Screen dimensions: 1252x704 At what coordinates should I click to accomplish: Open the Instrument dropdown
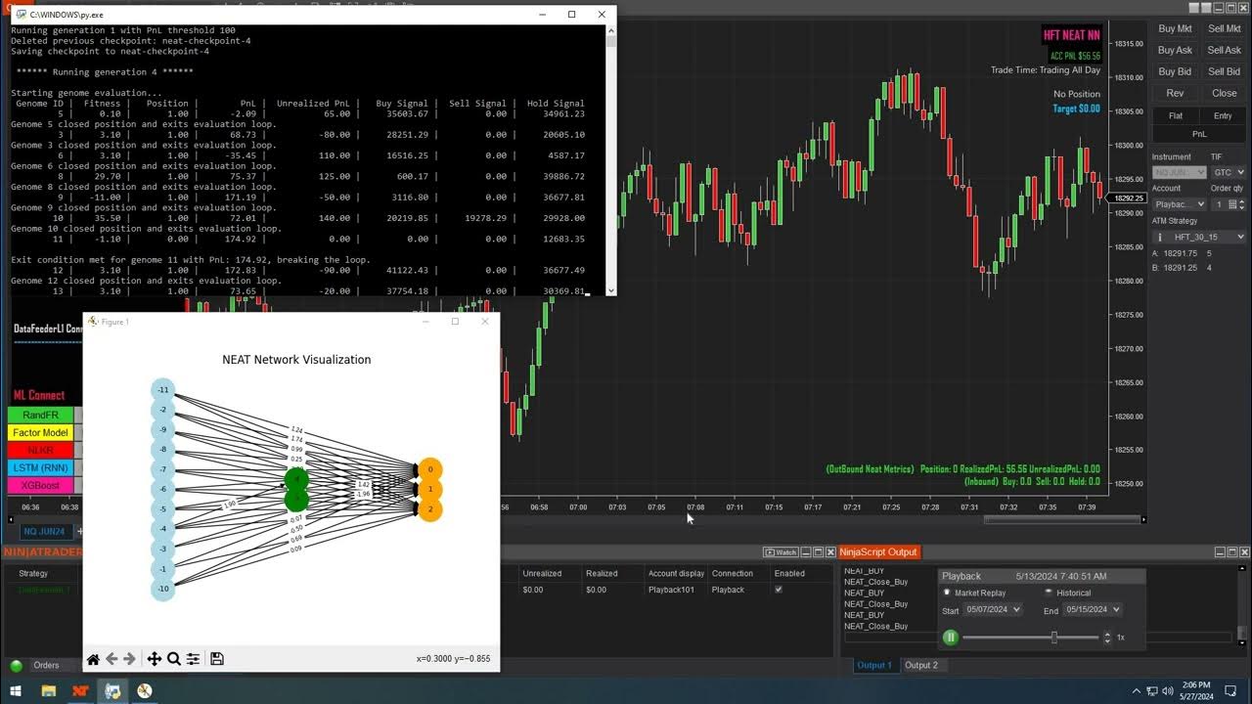point(1179,172)
